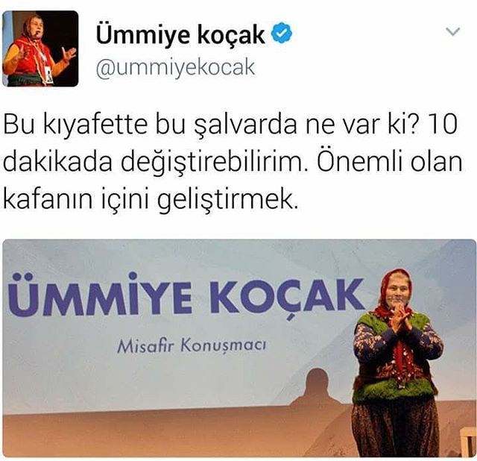
Task: Click the orange desert ground in photo
Action: (x=152, y=434)
